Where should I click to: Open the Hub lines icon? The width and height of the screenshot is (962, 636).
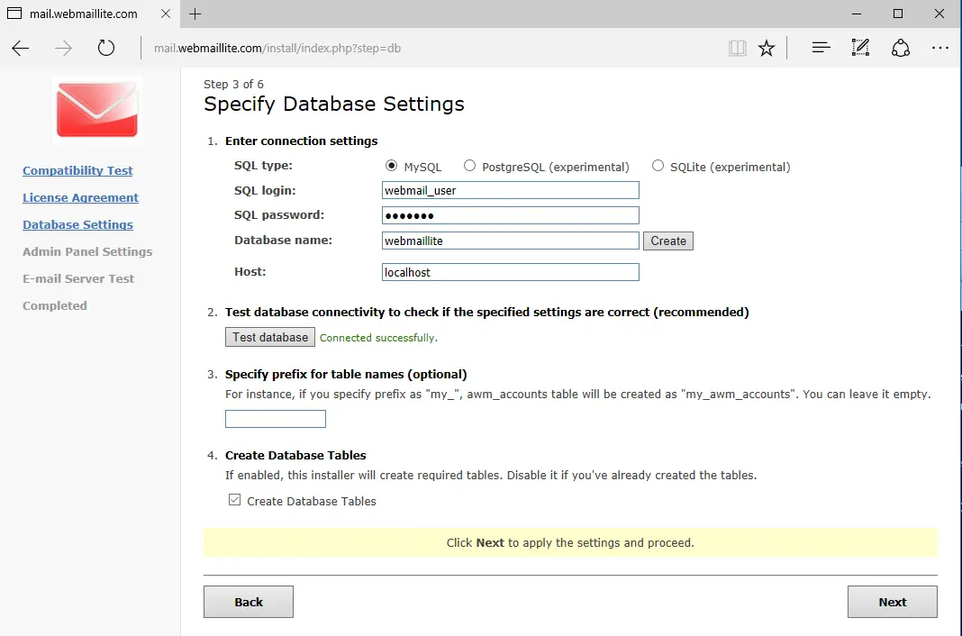tap(821, 49)
